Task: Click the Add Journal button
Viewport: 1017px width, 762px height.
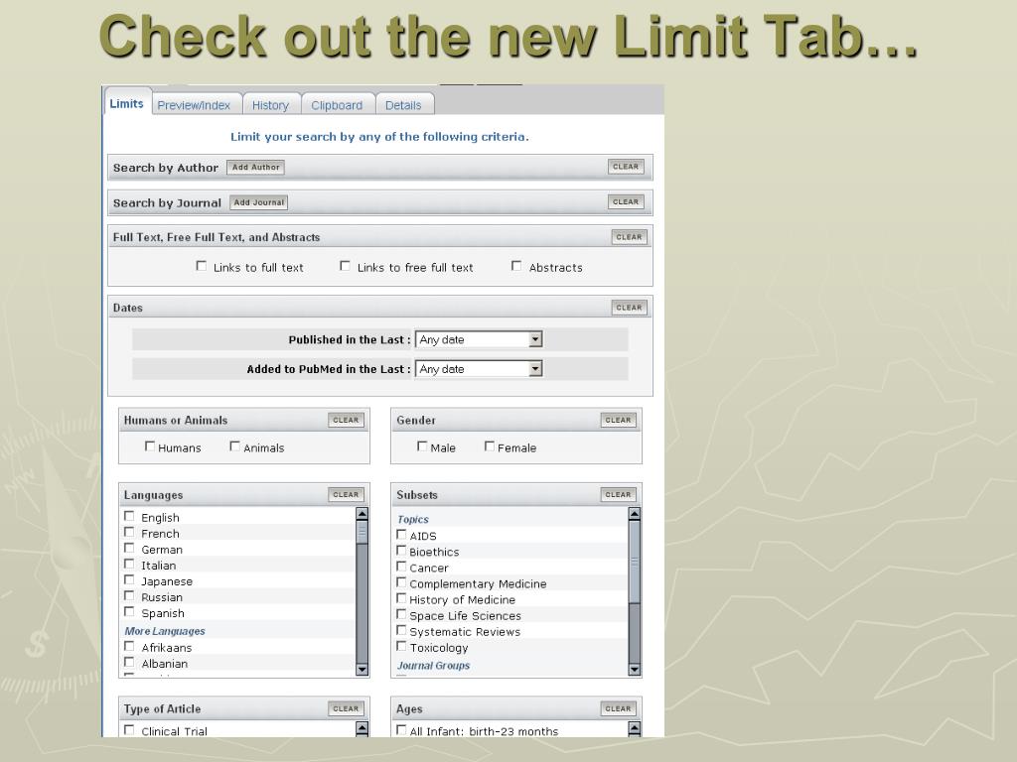Action: pyautogui.click(x=259, y=202)
